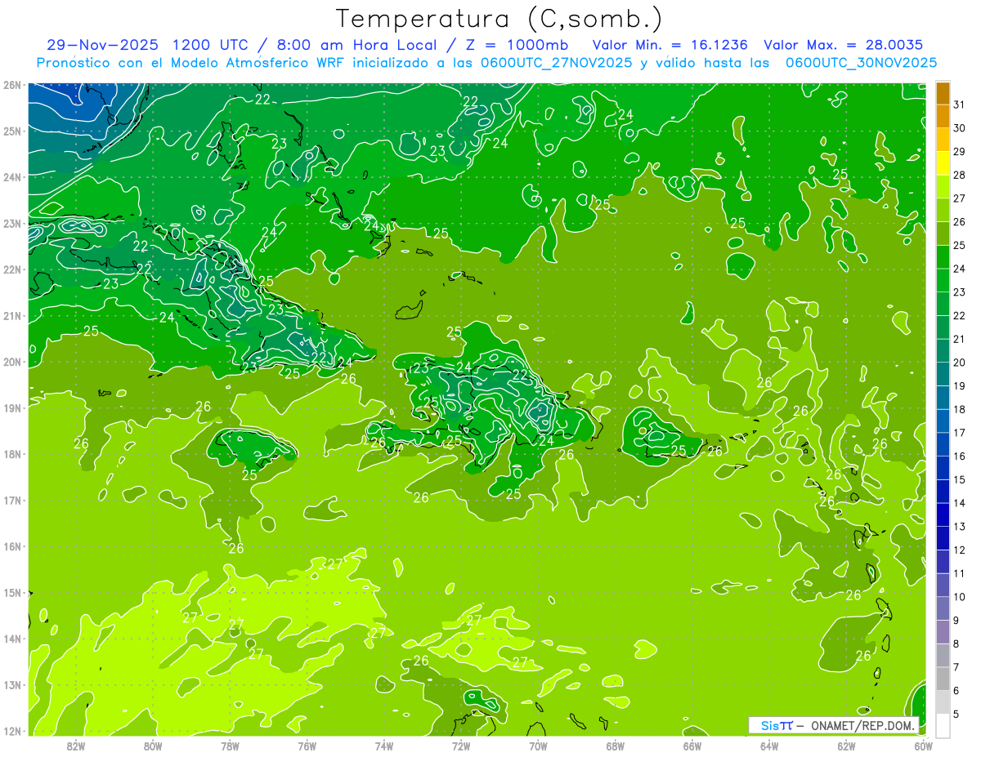This screenshot has width=981, height=757.
Task: Pick the teal swatch between 19 and 20
Action: coord(943,374)
